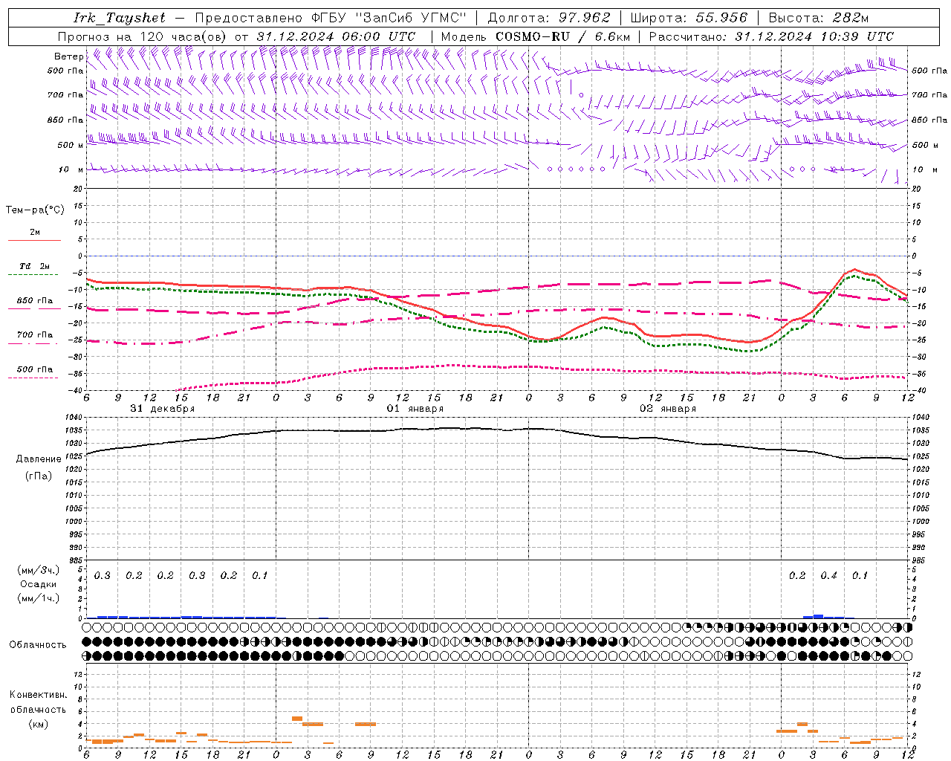The height and width of the screenshot is (761, 951).
Task: Click the Осадки precipitation label
Action: tap(39, 584)
